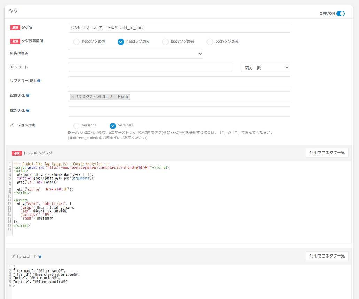359x299 pixels.
Task: Click the help icon beside リファラーURL
Action: click(x=39, y=80)
